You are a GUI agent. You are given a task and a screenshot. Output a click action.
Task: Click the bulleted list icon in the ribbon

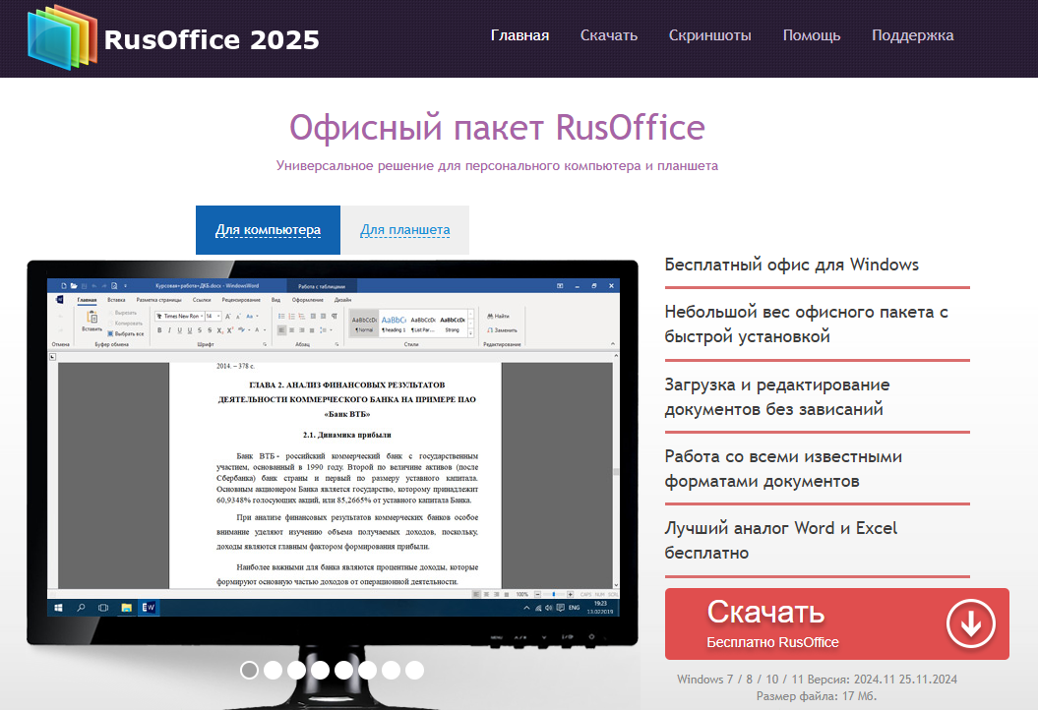click(281, 317)
